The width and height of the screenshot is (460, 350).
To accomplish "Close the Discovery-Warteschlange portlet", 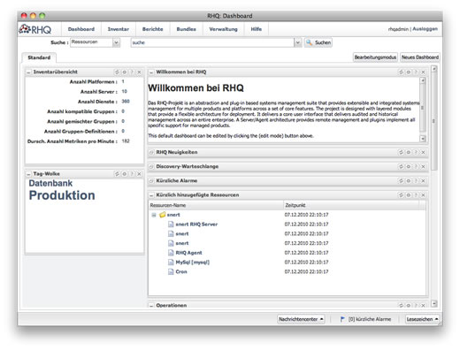I will coord(423,166).
